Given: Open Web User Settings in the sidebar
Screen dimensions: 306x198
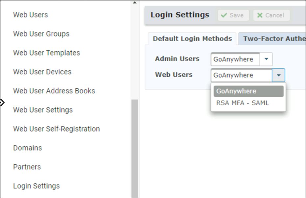Looking at the screenshot, I should [x=43, y=110].
